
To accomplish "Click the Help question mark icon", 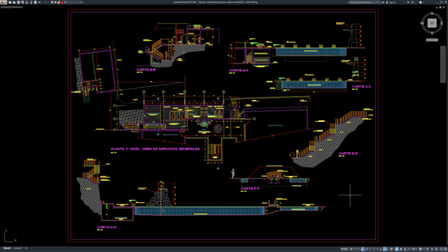I will pos(421,2).
